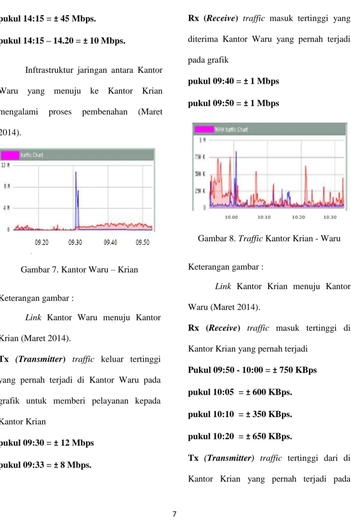This screenshot has width=351, height=529.
Task: Click 'Tx (Transmitter)' at bottom of right column
Action: coord(221,458)
